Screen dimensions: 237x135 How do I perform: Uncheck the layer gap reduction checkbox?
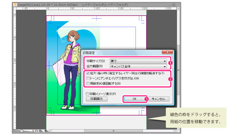[88, 73]
